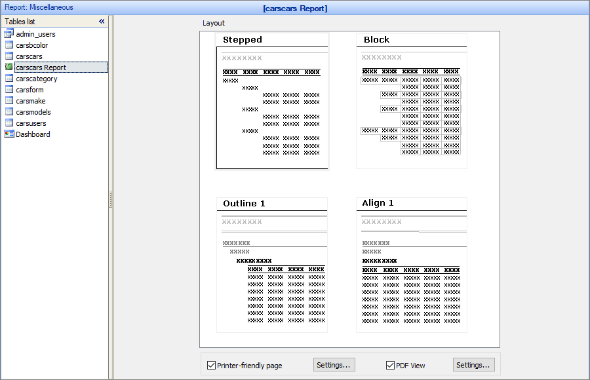Image resolution: width=590 pixels, height=380 pixels.
Task: Click the carsbcolor table icon
Action: point(9,45)
